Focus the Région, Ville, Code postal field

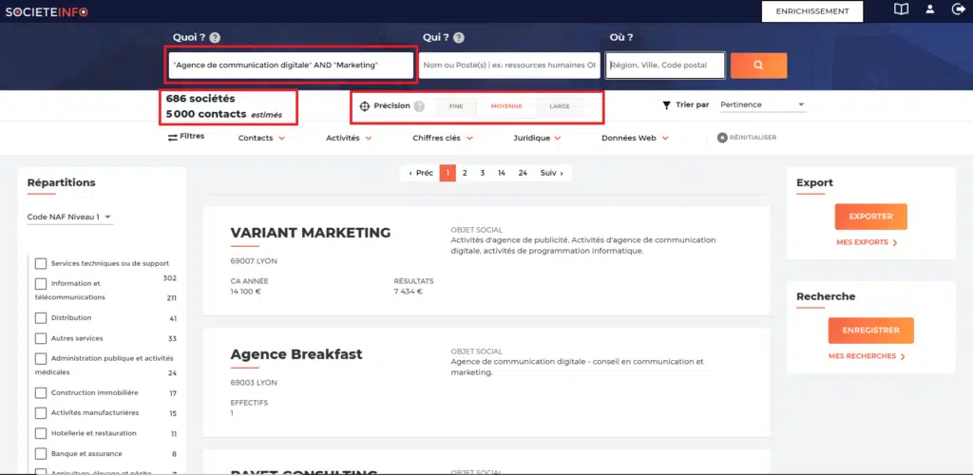coord(665,66)
